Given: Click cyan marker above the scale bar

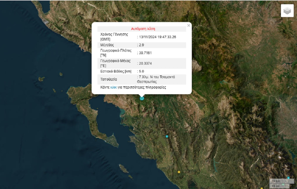Looking at the screenshot, I should [x=288, y=178].
